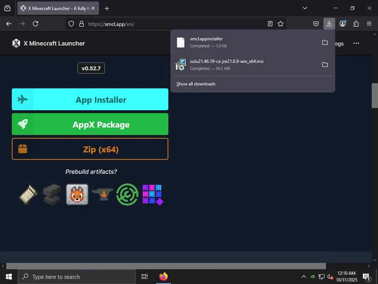Close the X Minecraft Launcher tab

[93, 8]
